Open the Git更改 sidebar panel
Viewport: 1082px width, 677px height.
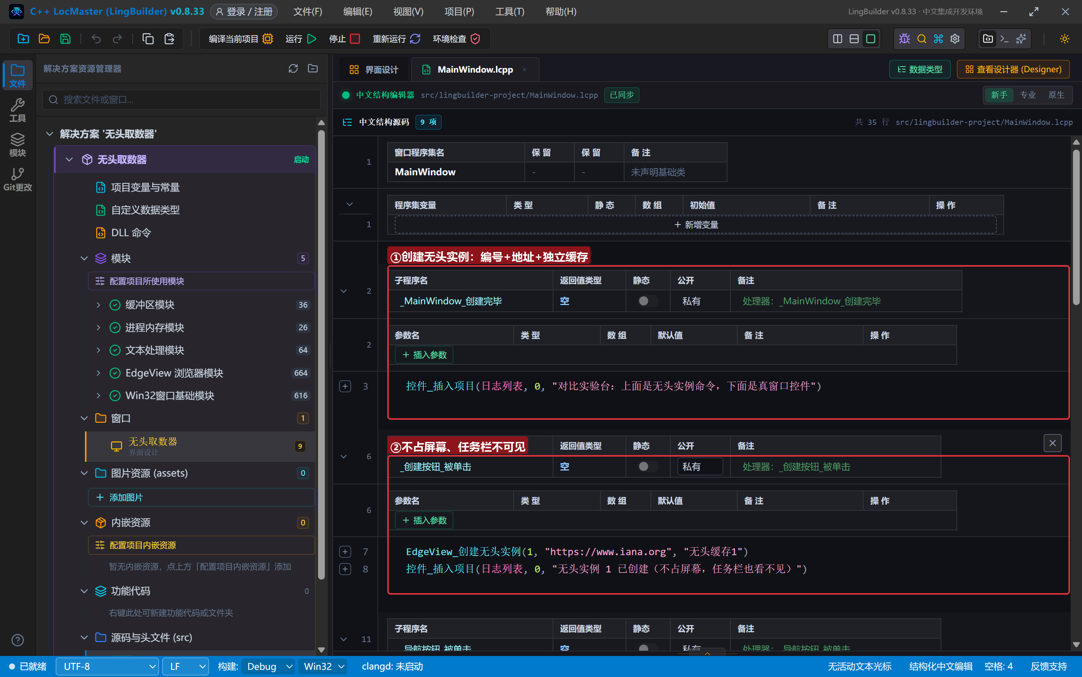click(x=17, y=179)
